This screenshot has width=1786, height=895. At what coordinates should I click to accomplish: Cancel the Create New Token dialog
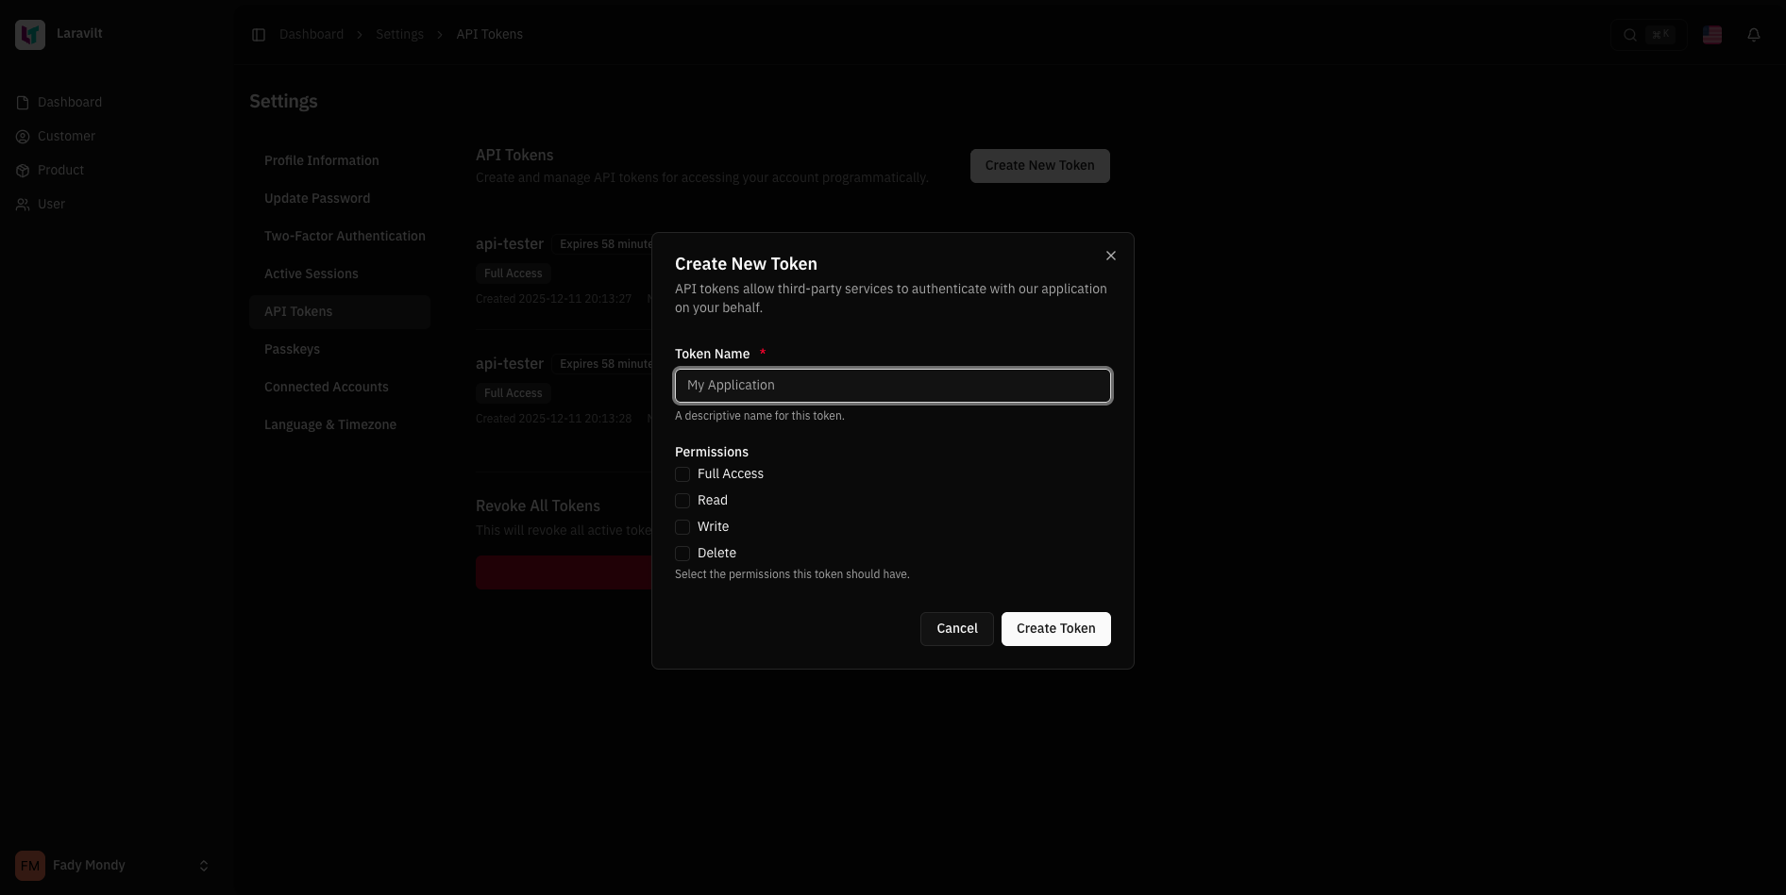[956, 628]
